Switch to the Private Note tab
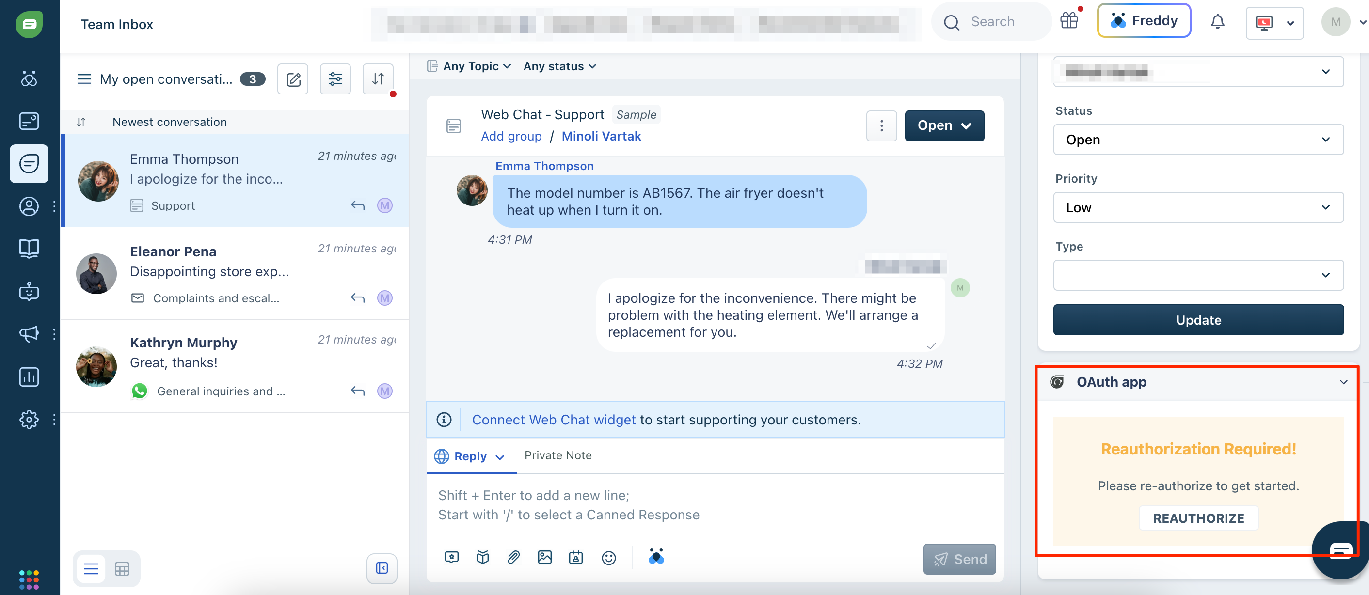 557,455
